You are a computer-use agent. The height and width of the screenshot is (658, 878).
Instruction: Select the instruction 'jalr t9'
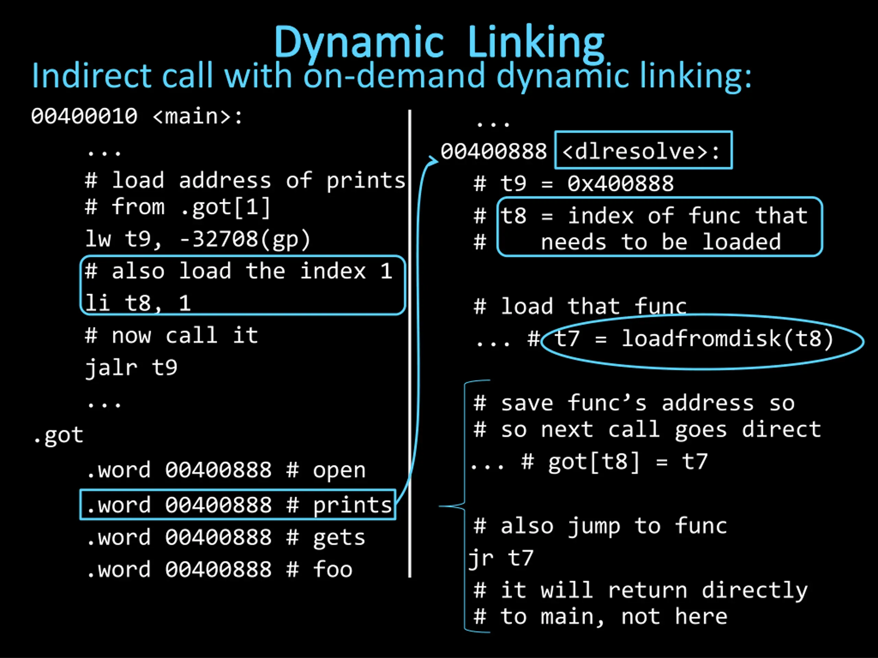pos(131,368)
